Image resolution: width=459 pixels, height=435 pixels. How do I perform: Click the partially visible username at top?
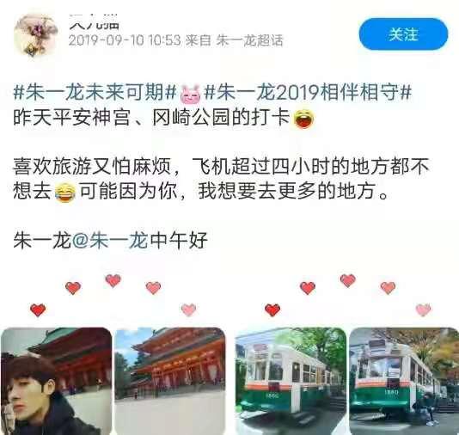[x=95, y=21]
